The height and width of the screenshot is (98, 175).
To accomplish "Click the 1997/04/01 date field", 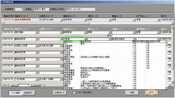I will pyautogui.click(x=8, y=33).
